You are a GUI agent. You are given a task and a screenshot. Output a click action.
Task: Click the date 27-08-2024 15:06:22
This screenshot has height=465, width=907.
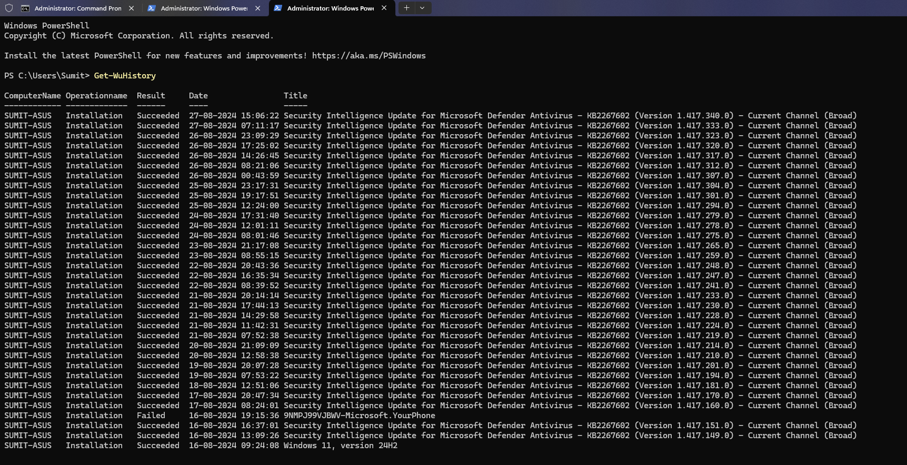click(234, 116)
